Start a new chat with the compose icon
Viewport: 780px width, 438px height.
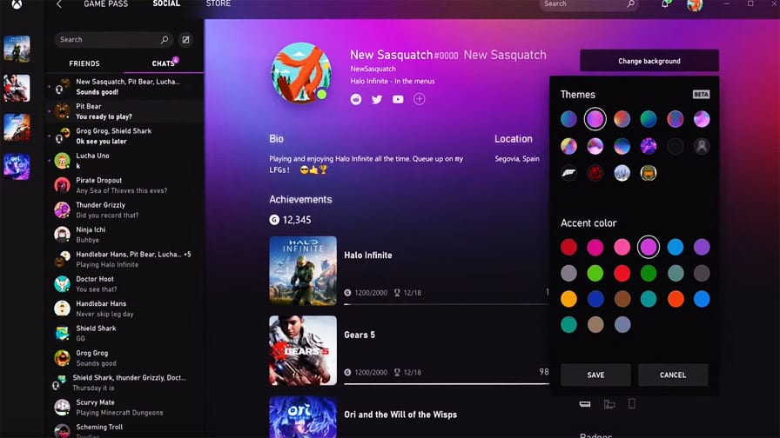coord(185,40)
